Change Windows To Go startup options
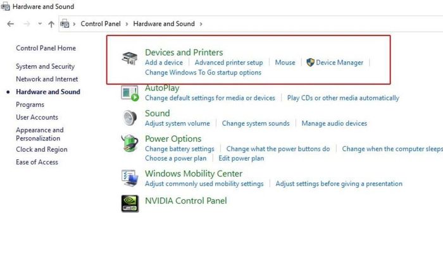 tap(203, 73)
